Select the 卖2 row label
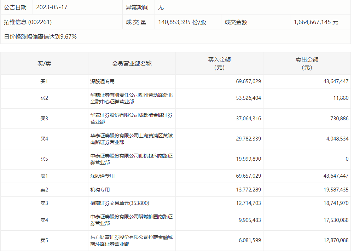354x252 pixels. point(44,190)
